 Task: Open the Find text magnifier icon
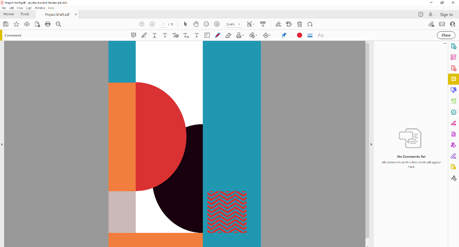[x=59, y=24]
